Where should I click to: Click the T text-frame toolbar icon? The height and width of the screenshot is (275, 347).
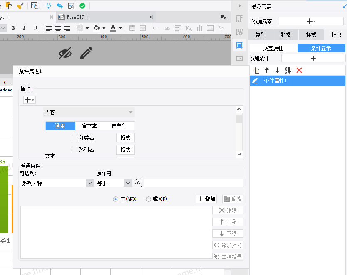34,6
